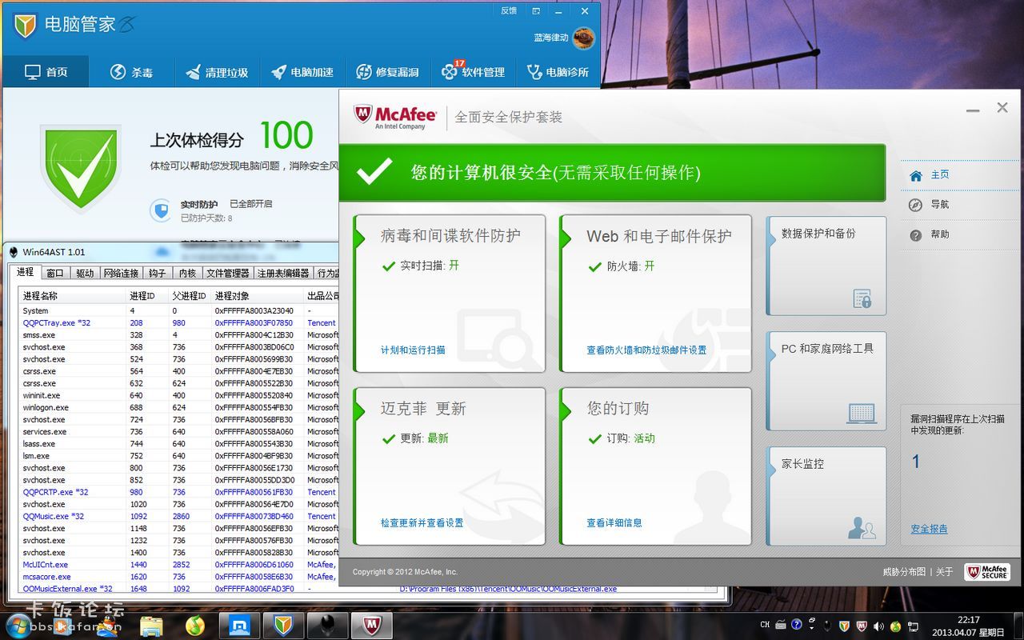The width and height of the screenshot is (1024, 640).
Task: Switch to 注册表编辑器 tab in Win64AST
Action: pos(283,273)
